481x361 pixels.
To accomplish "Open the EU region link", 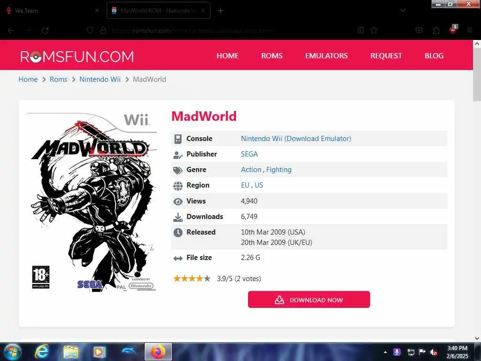I will [245, 185].
